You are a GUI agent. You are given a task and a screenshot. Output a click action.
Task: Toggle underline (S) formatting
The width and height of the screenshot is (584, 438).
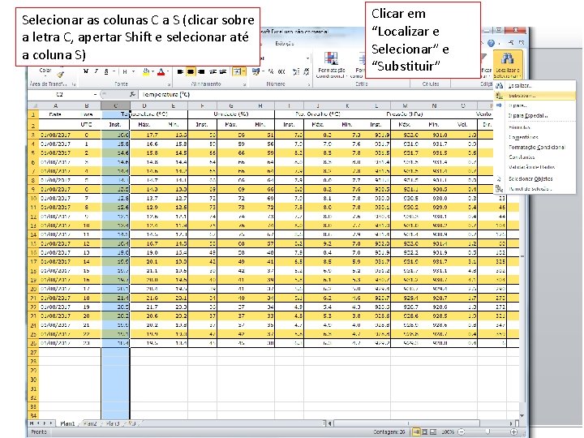coord(106,71)
